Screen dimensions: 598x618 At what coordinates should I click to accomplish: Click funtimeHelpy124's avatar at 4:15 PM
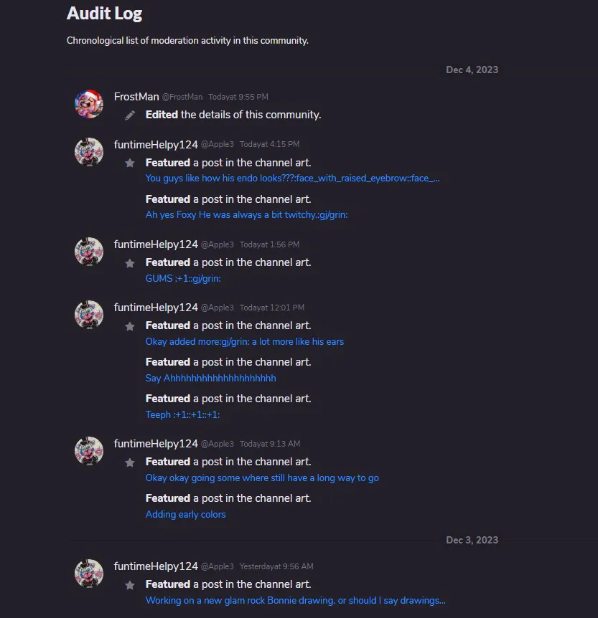(89, 152)
